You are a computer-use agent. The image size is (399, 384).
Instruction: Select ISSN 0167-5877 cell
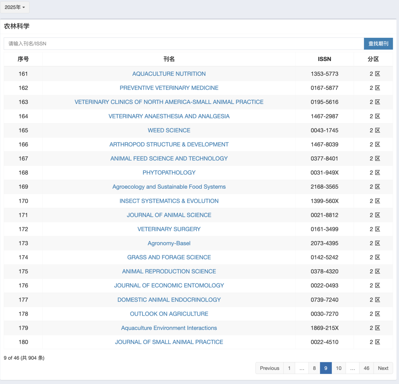[x=324, y=88]
